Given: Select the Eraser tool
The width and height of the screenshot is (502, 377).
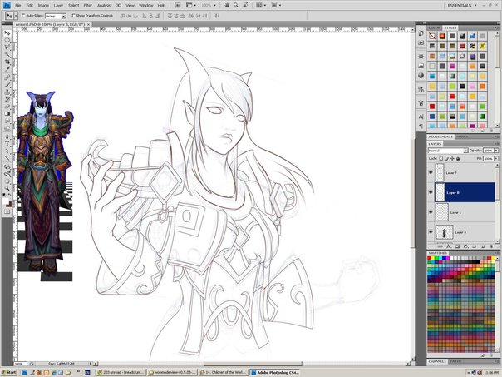Looking at the screenshot, I should pyautogui.click(x=7, y=107).
